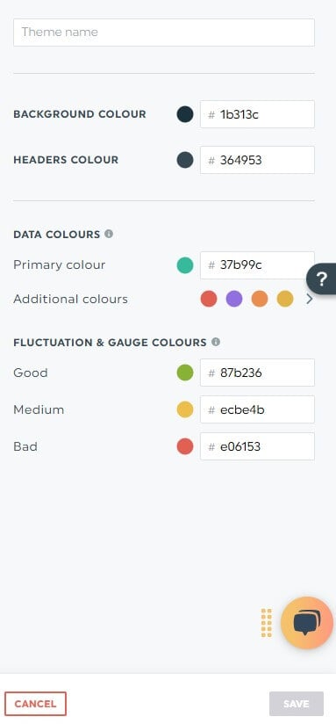The image size is (336, 724).
Task: Click the background colour hex field 1b313c
Action: click(257, 114)
